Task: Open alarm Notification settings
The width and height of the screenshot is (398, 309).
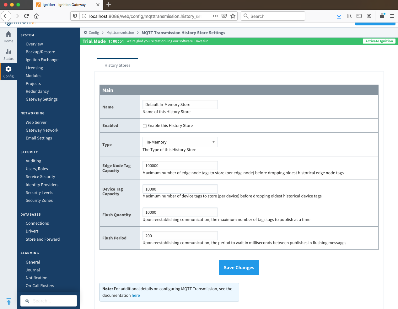Action: (x=37, y=278)
